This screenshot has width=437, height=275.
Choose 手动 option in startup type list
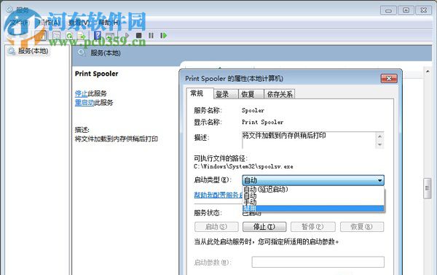pos(313,202)
